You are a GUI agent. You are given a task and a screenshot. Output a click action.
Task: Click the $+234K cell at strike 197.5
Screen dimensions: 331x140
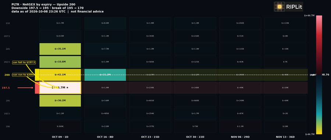[x=150, y=88]
